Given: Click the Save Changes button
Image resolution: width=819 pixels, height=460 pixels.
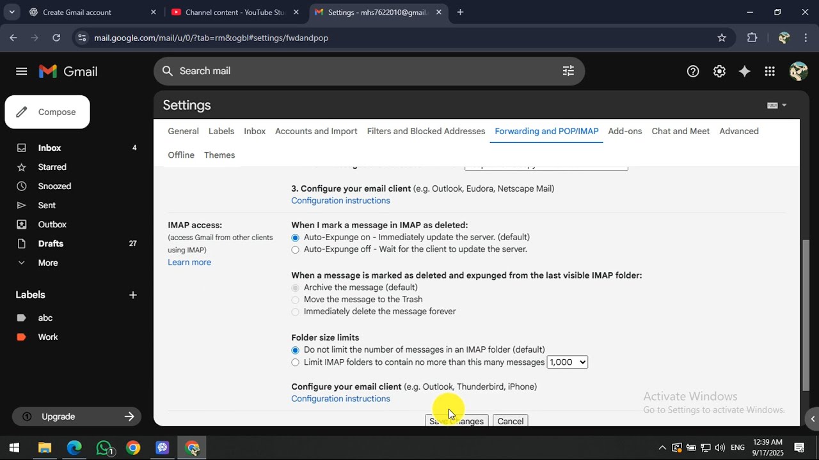Looking at the screenshot, I should coord(456,420).
